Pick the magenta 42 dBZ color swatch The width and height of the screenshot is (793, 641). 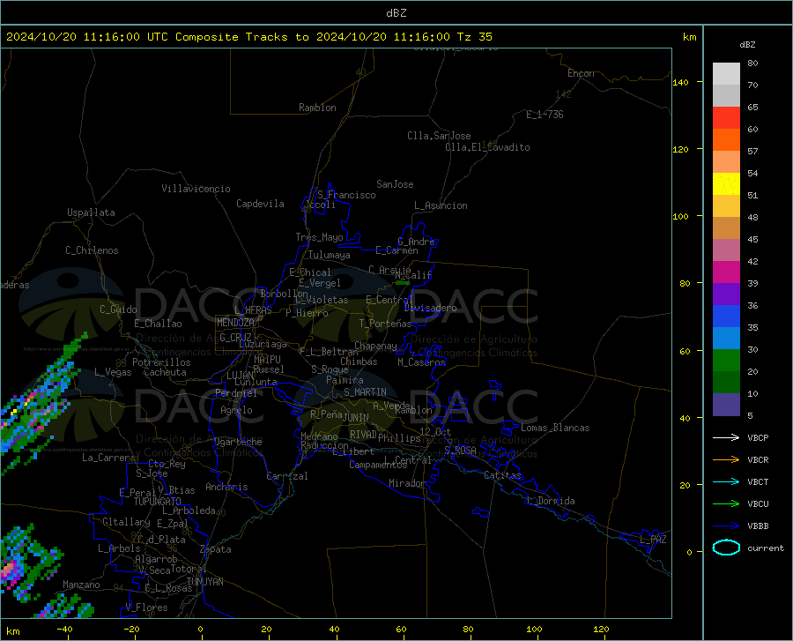click(x=726, y=272)
